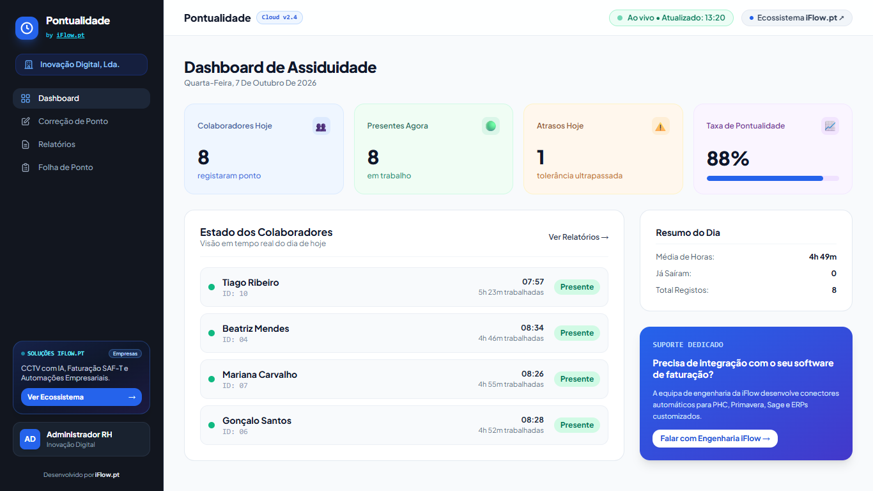Viewport: 873px width, 491px height.
Task: Click the Ver Ecossistema button
Action: pyautogui.click(x=81, y=397)
